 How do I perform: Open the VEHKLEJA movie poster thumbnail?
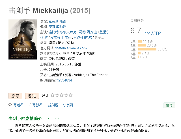[x=23, y=39]
